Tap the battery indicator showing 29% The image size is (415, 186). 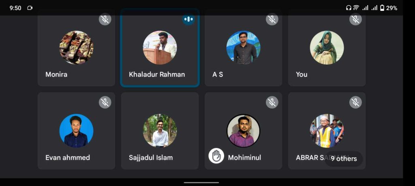click(389, 8)
